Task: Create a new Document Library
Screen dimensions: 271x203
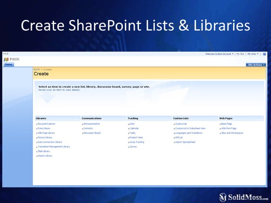Action: point(46,124)
